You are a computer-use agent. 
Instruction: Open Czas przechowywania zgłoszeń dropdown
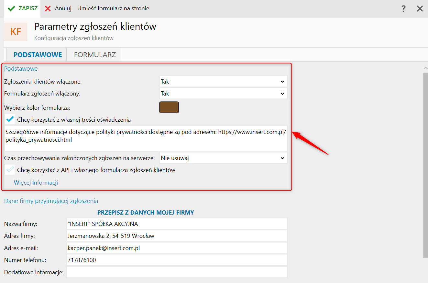pyautogui.click(x=224, y=158)
